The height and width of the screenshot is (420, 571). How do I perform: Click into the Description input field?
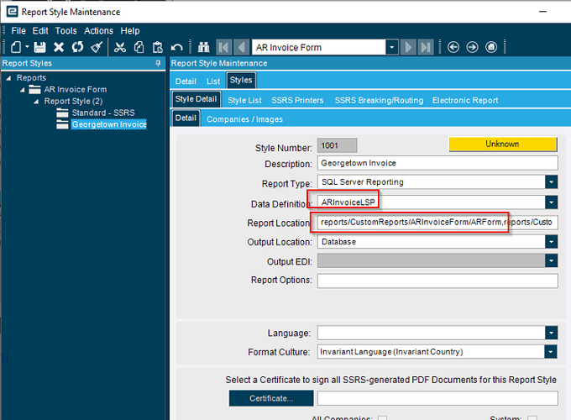tap(437, 164)
